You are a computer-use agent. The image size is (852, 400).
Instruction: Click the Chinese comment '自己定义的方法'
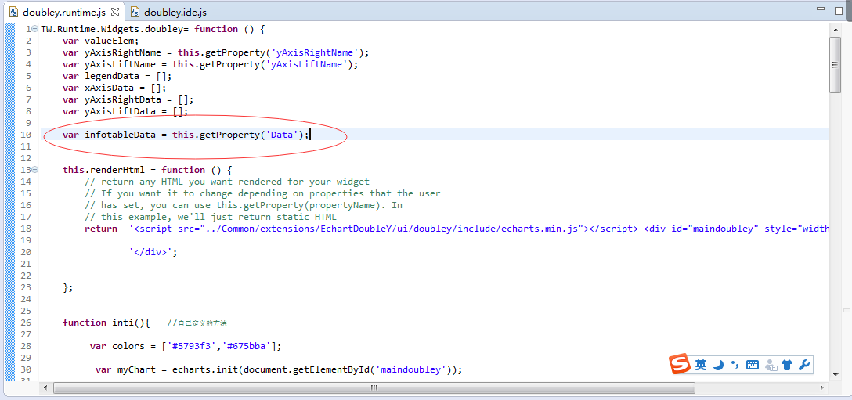[x=201, y=323]
